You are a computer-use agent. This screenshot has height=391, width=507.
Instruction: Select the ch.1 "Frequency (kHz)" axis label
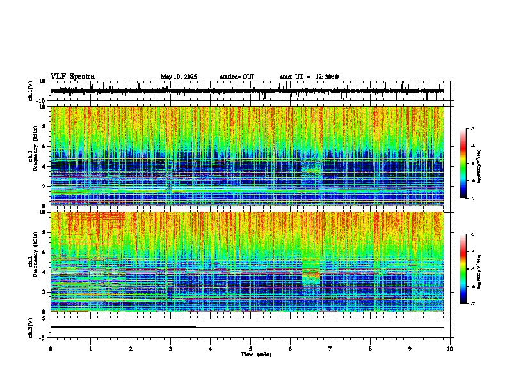click(x=35, y=149)
